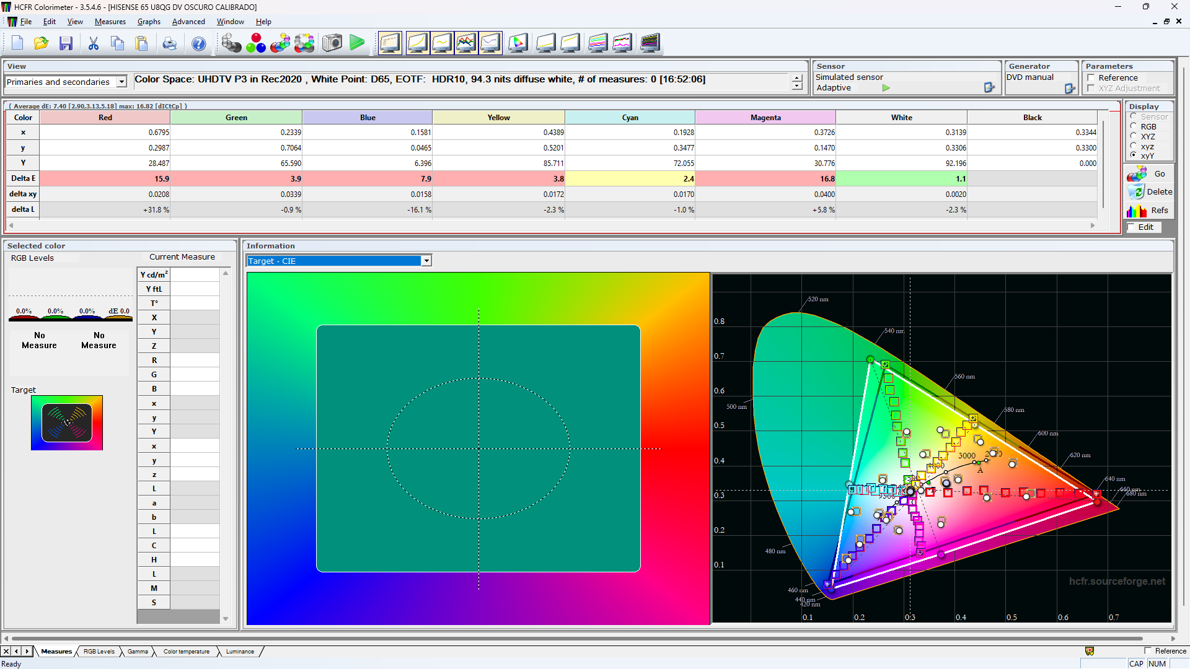Tick the Edit checkbox
The width and height of the screenshot is (1190, 669).
tap(1131, 227)
